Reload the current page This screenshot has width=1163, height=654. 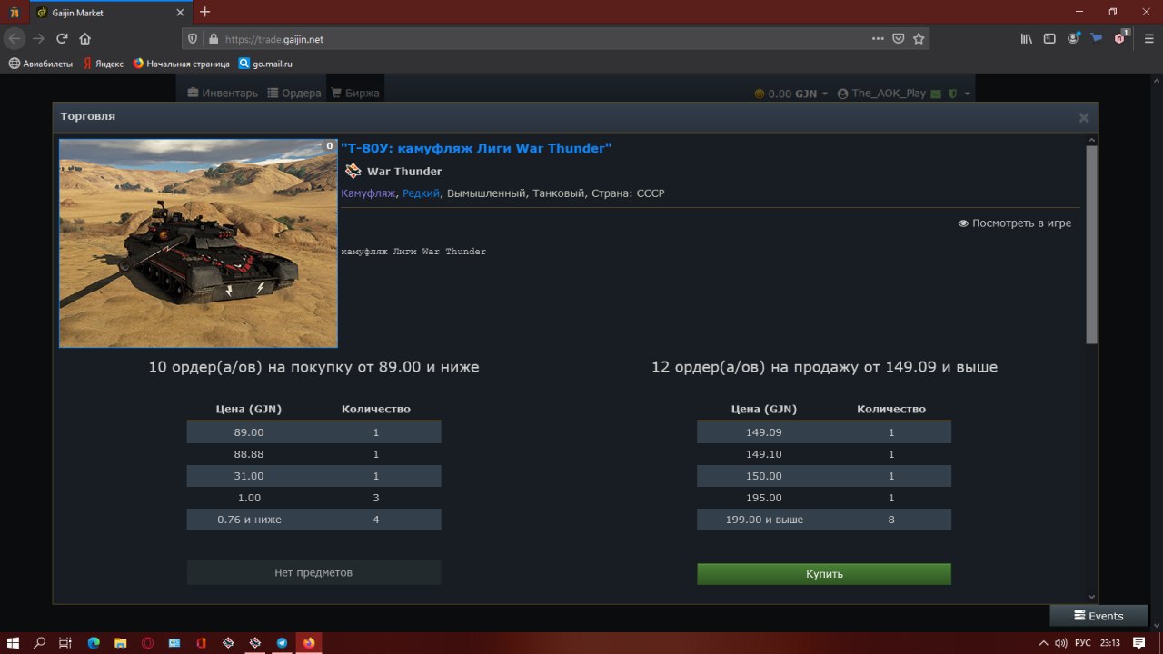coord(62,39)
